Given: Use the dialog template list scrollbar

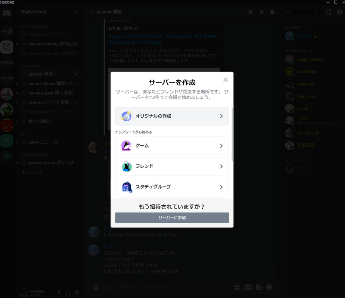Looking at the screenshot, I should [x=232, y=134].
